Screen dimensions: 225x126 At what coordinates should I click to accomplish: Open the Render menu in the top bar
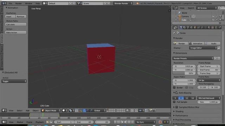tap(19, 3)
